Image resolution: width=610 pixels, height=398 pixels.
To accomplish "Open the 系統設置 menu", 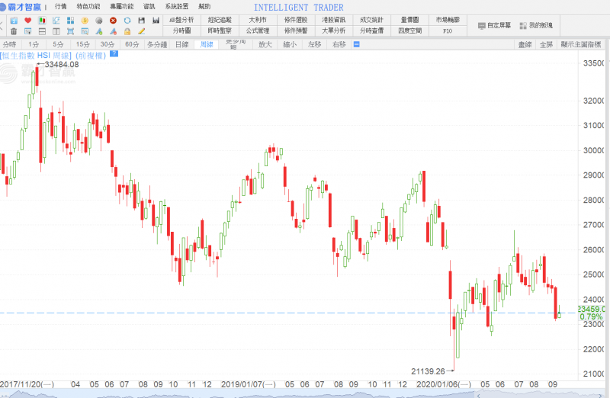I will (x=177, y=6).
